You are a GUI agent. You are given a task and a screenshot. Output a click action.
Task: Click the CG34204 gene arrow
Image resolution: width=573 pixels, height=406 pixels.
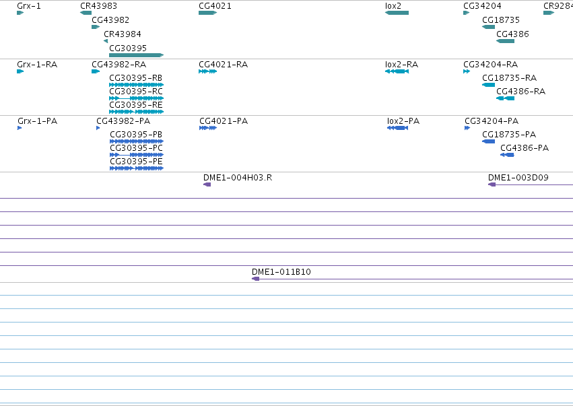[x=467, y=13]
